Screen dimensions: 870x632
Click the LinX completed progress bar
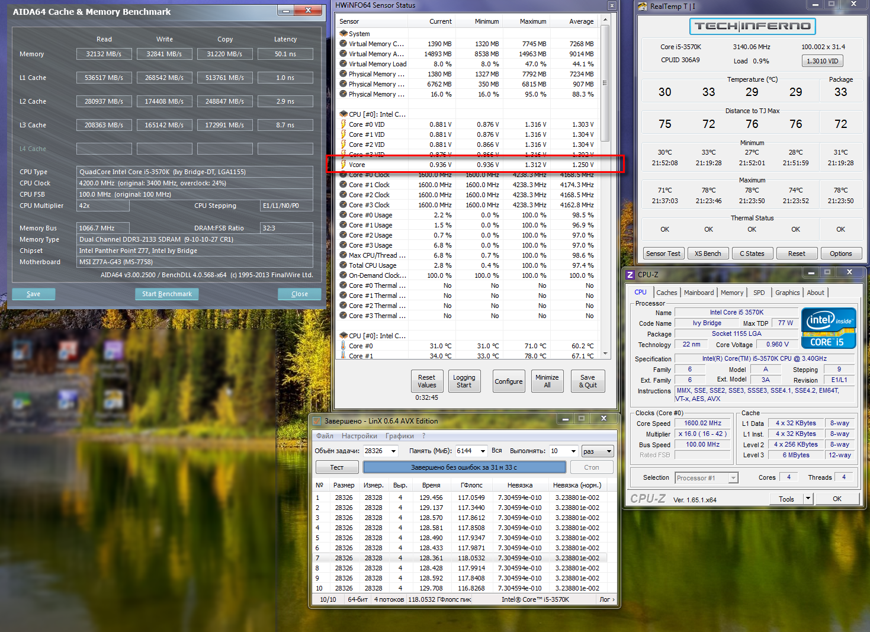(464, 467)
